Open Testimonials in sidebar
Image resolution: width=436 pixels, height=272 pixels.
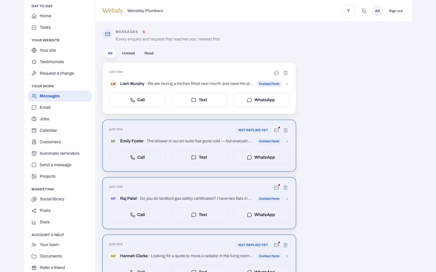pos(60,62)
